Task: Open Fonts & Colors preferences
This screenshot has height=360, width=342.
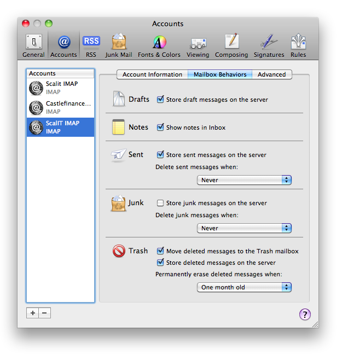Action: [159, 45]
